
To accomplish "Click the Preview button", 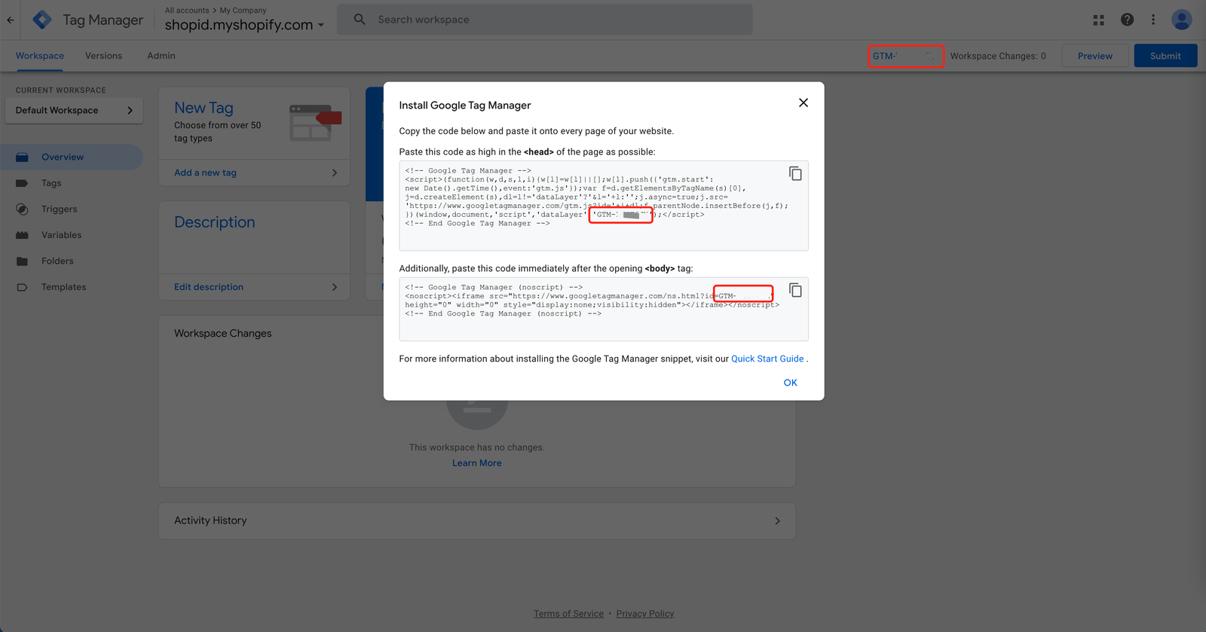I will pos(1094,56).
